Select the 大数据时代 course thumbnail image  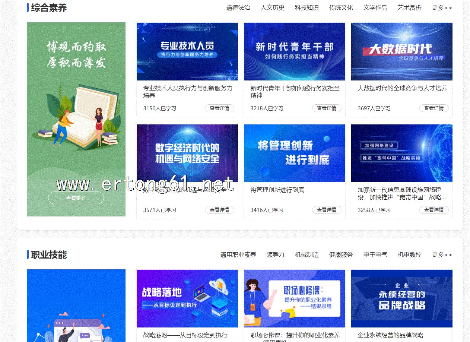(x=401, y=51)
